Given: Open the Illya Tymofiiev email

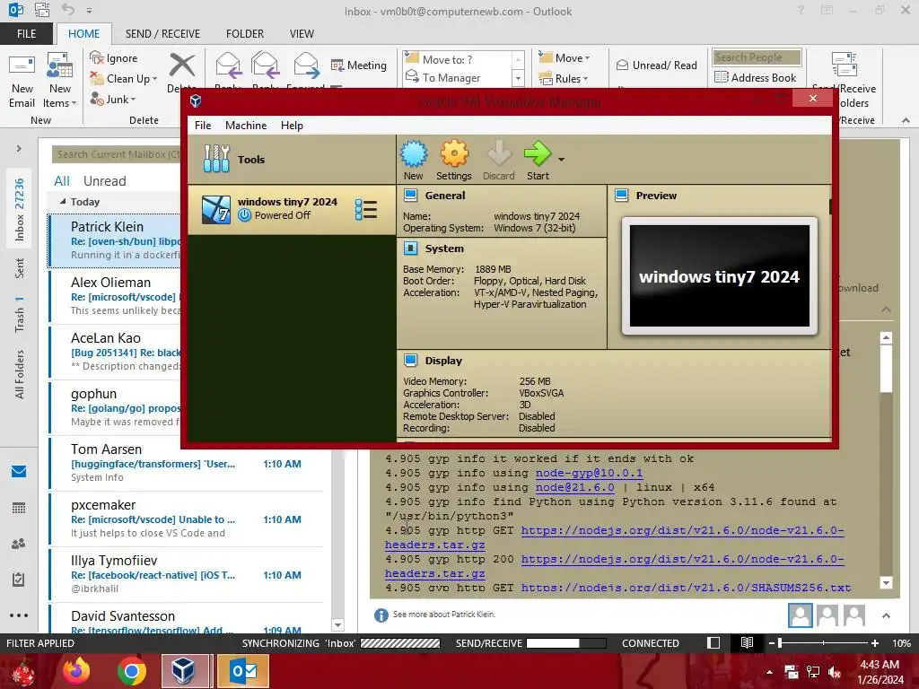Looking at the screenshot, I should [x=187, y=574].
